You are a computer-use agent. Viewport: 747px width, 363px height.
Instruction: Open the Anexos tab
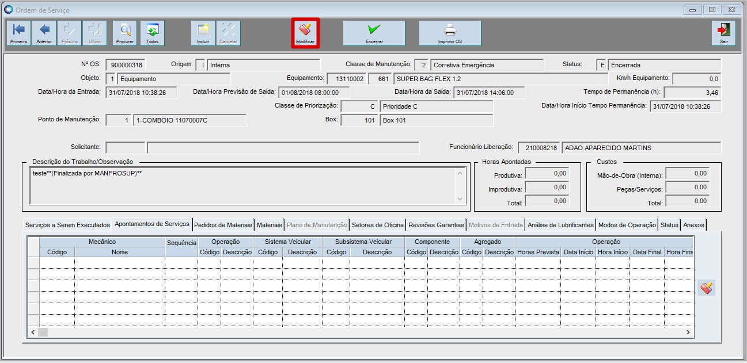693,225
